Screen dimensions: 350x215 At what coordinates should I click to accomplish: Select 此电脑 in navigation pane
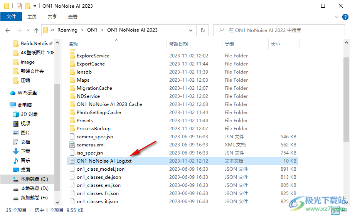(25, 105)
